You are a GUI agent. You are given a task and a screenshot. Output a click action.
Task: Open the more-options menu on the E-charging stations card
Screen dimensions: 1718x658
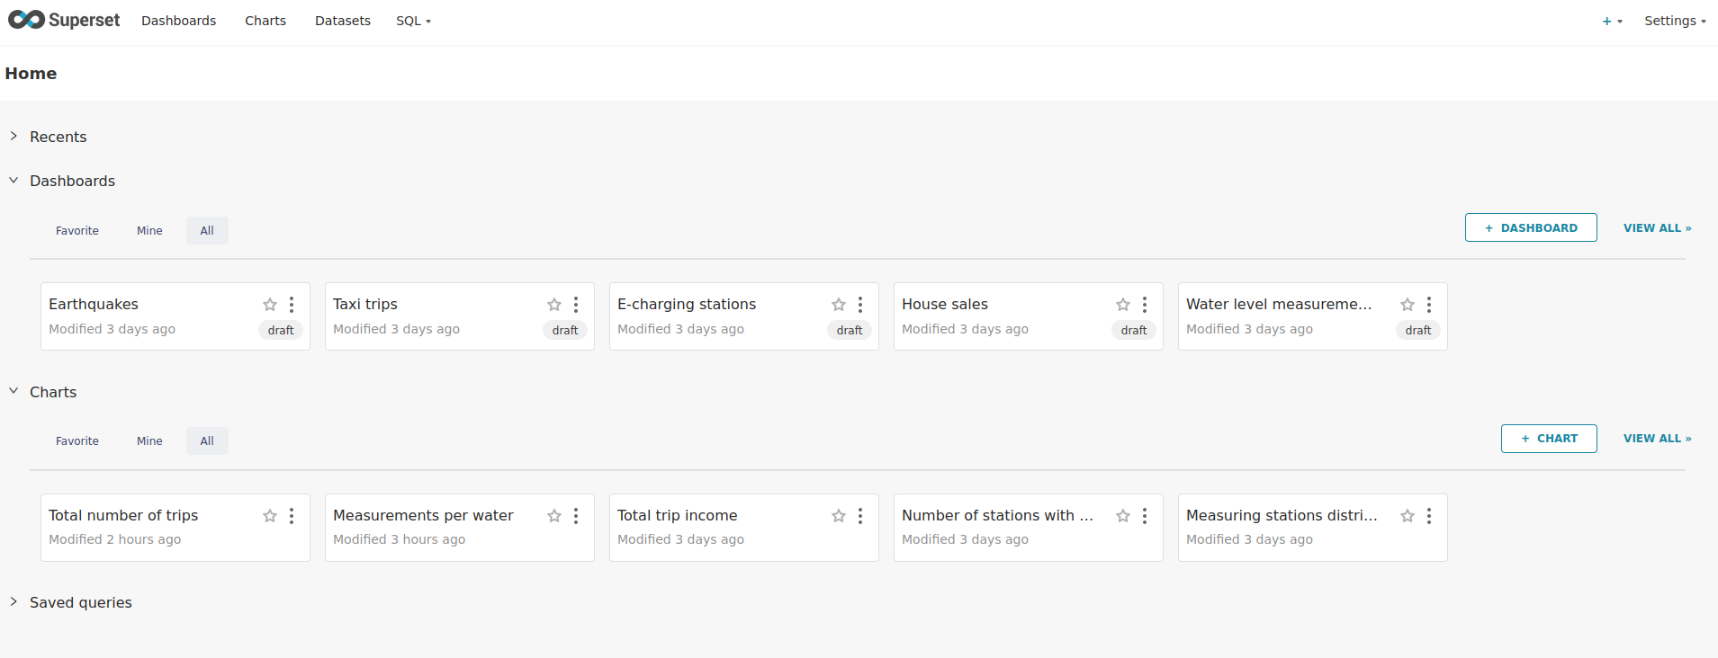pos(860,305)
